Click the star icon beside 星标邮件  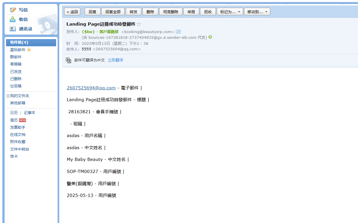pos(29,50)
